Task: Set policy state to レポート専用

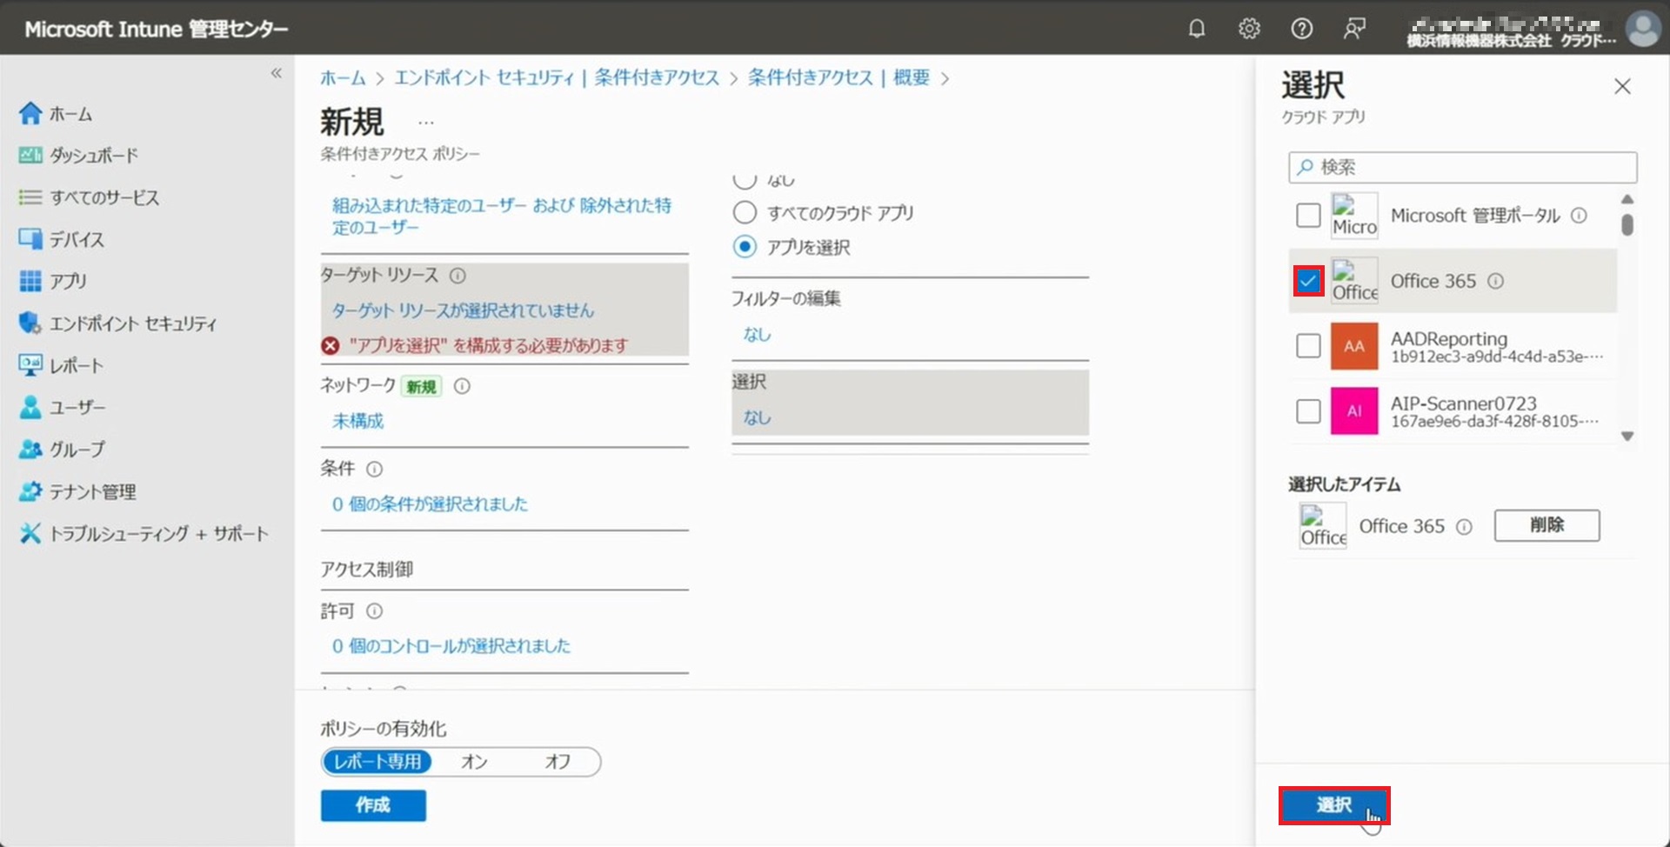Action: pyautogui.click(x=377, y=762)
